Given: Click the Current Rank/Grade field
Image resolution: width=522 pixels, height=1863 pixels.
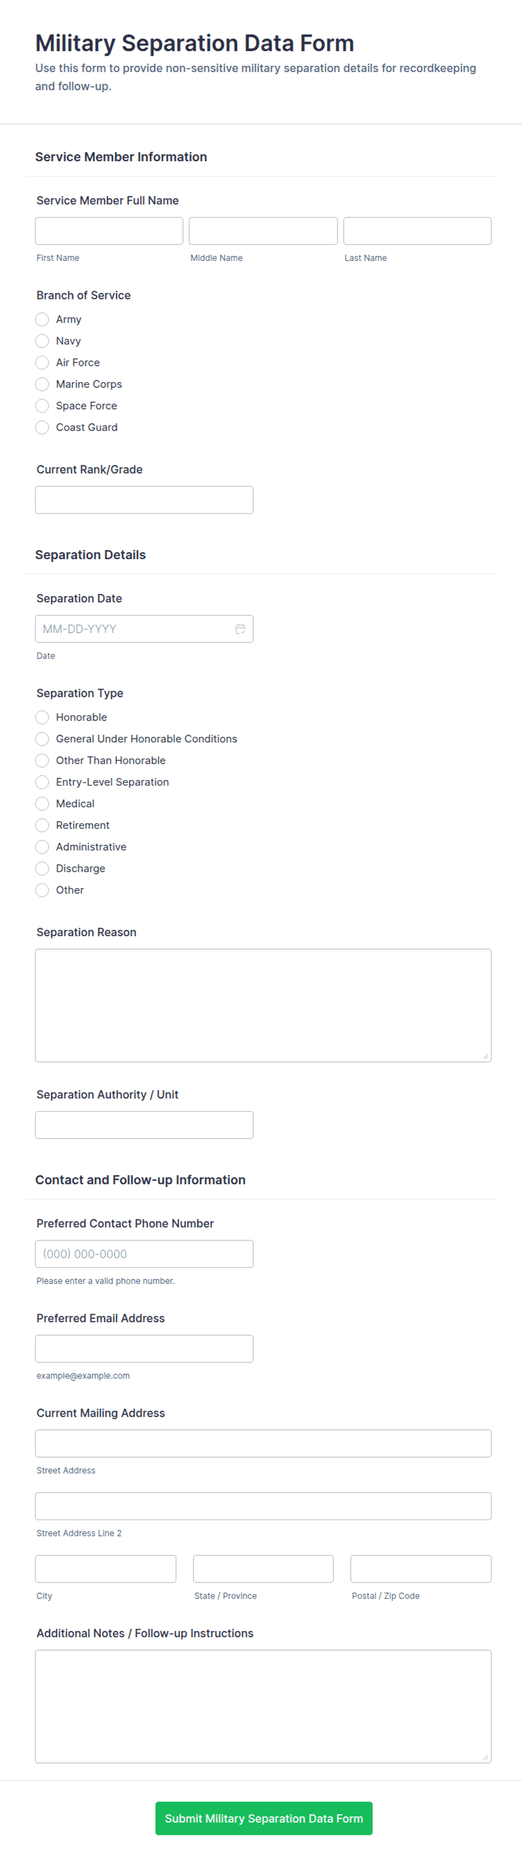Looking at the screenshot, I should pos(144,500).
